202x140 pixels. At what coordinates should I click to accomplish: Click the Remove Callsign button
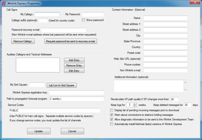(x=23, y=41)
